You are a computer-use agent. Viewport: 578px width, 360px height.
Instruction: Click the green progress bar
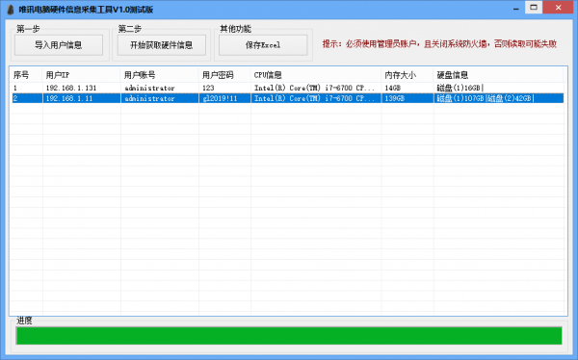coord(289,335)
